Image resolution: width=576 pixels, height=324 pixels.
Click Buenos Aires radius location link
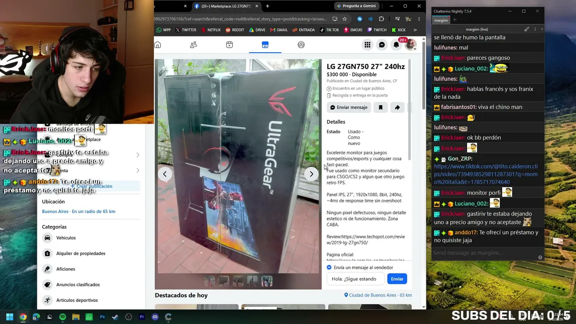pyautogui.click(x=79, y=211)
